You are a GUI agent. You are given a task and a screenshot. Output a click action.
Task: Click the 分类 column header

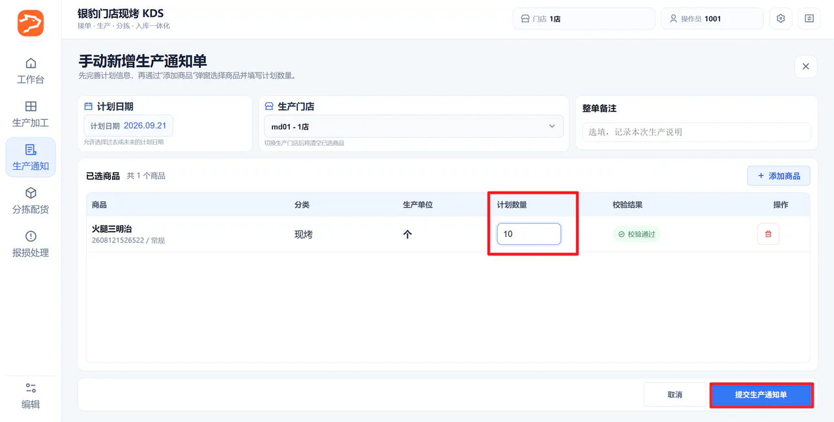(302, 204)
